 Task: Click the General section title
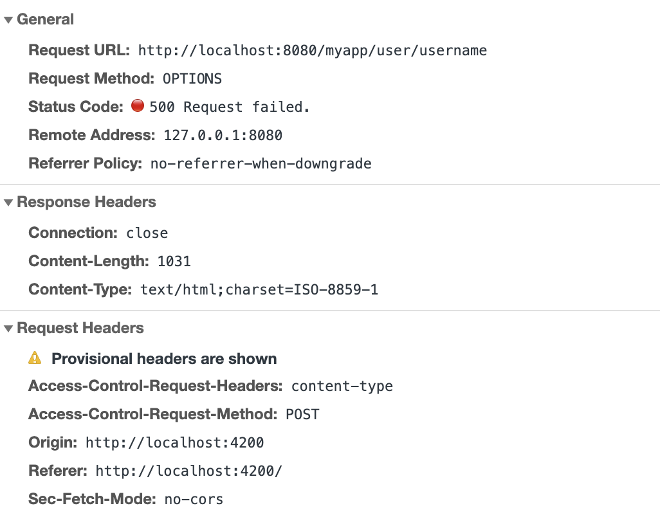pos(45,20)
